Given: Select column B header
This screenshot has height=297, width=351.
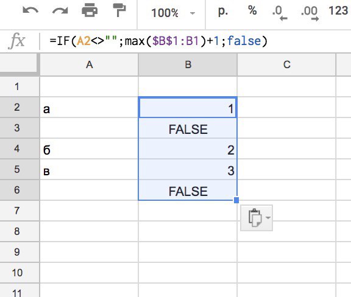Looking at the screenshot, I should tap(188, 65).
